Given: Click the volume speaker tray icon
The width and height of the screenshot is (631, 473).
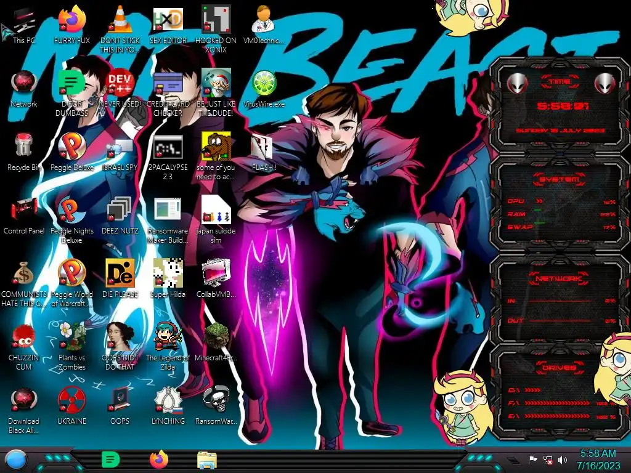Looking at the screenshot, I should pyautogui.click(x=563, y=459).
